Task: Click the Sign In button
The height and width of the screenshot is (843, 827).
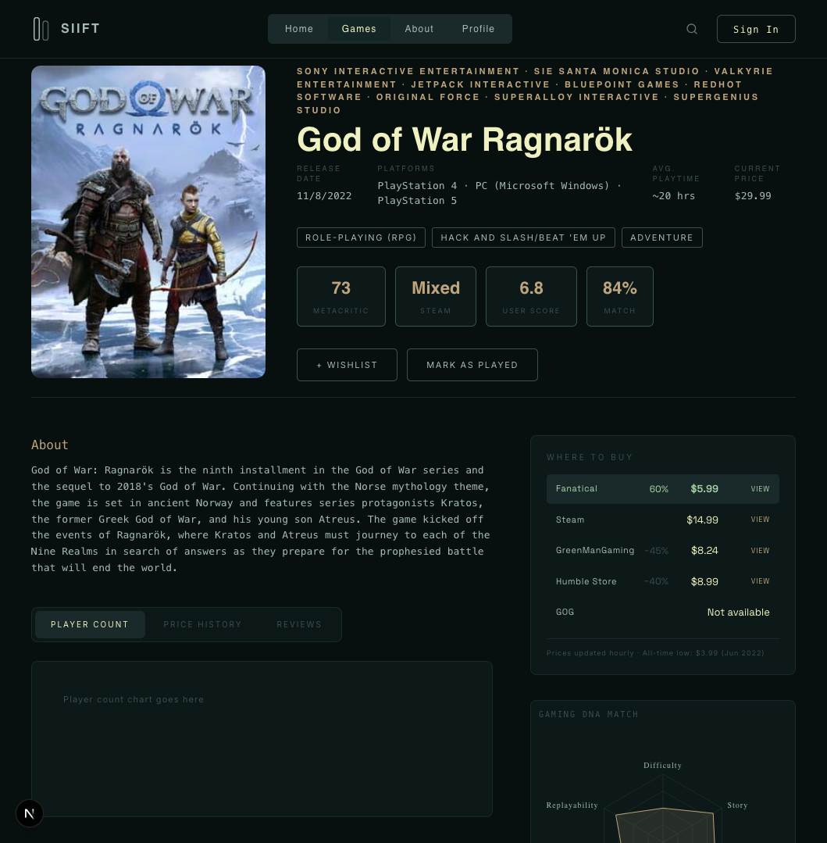Action: coord(756,29)
